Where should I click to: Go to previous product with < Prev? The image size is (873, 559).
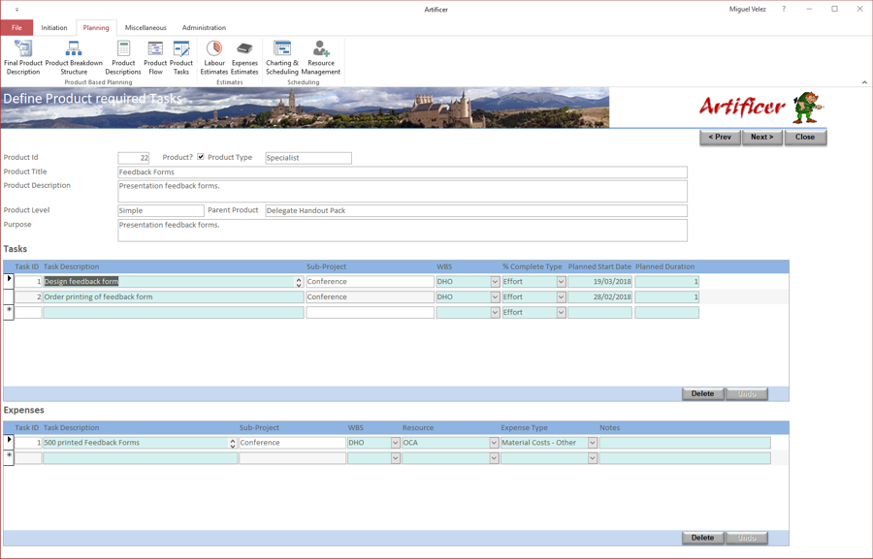(720, 138)
